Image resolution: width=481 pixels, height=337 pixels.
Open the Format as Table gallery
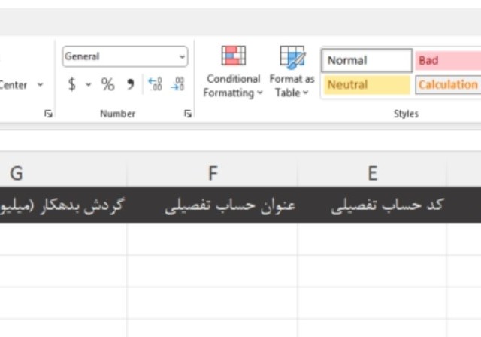coord(292,72)
